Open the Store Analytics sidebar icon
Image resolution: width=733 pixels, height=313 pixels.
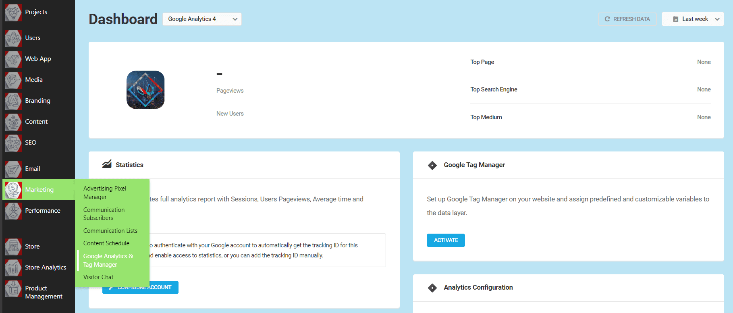pos(13,267)
